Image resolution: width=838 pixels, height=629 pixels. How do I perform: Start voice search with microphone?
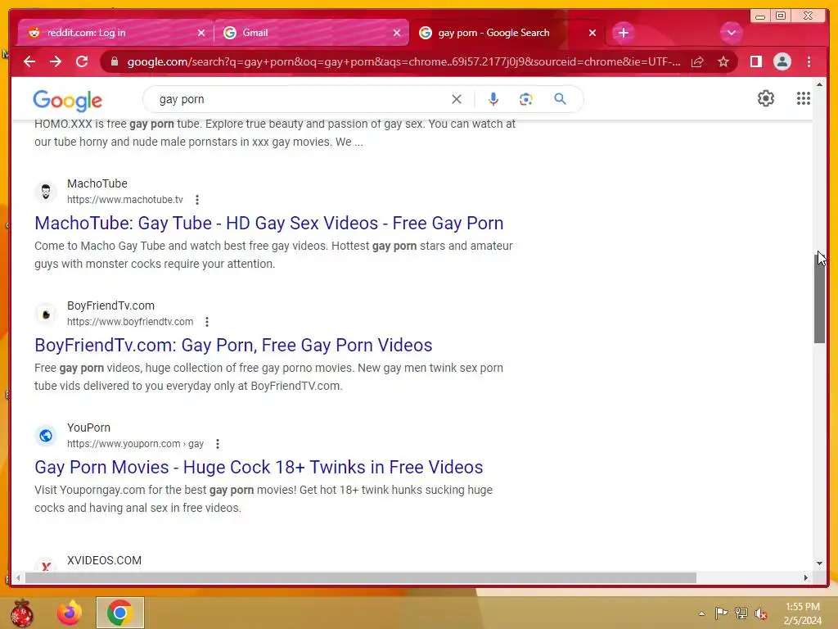(493, 99)
